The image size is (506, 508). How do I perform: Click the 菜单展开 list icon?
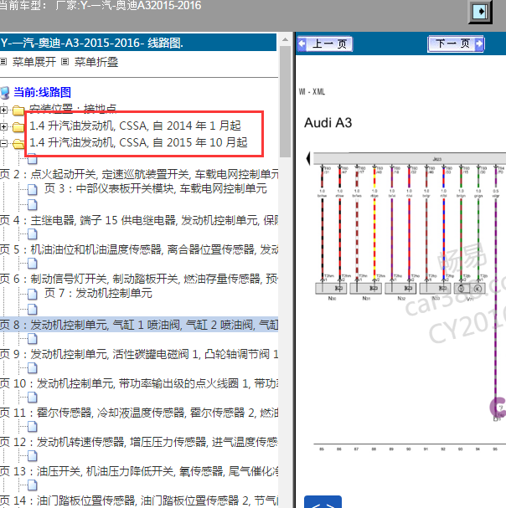[x=3, y=62]
